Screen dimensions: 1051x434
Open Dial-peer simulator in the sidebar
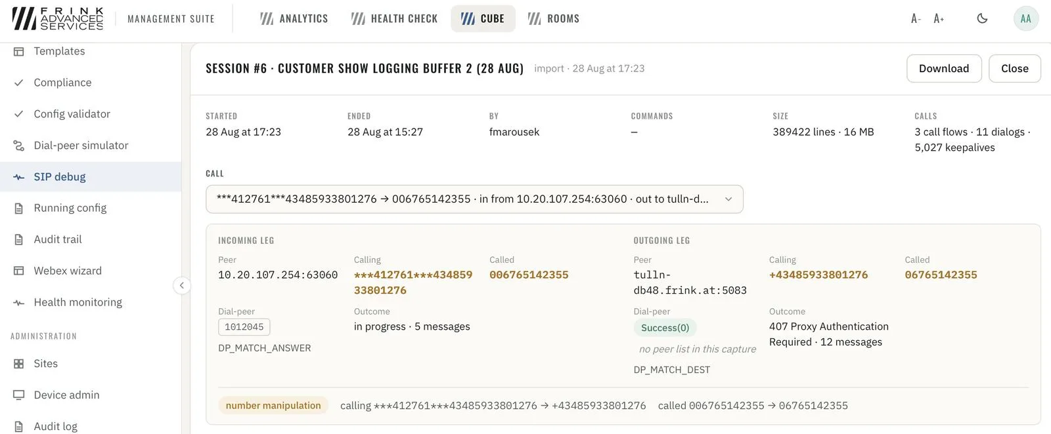click(91, 146)
